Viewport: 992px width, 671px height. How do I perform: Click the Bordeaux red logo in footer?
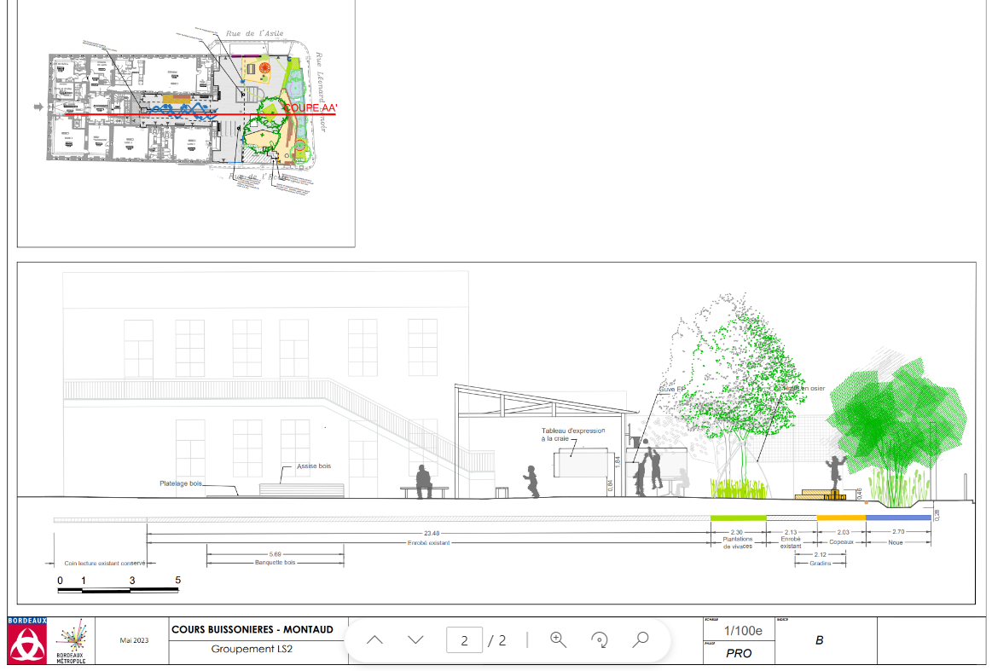click(27, 641)
